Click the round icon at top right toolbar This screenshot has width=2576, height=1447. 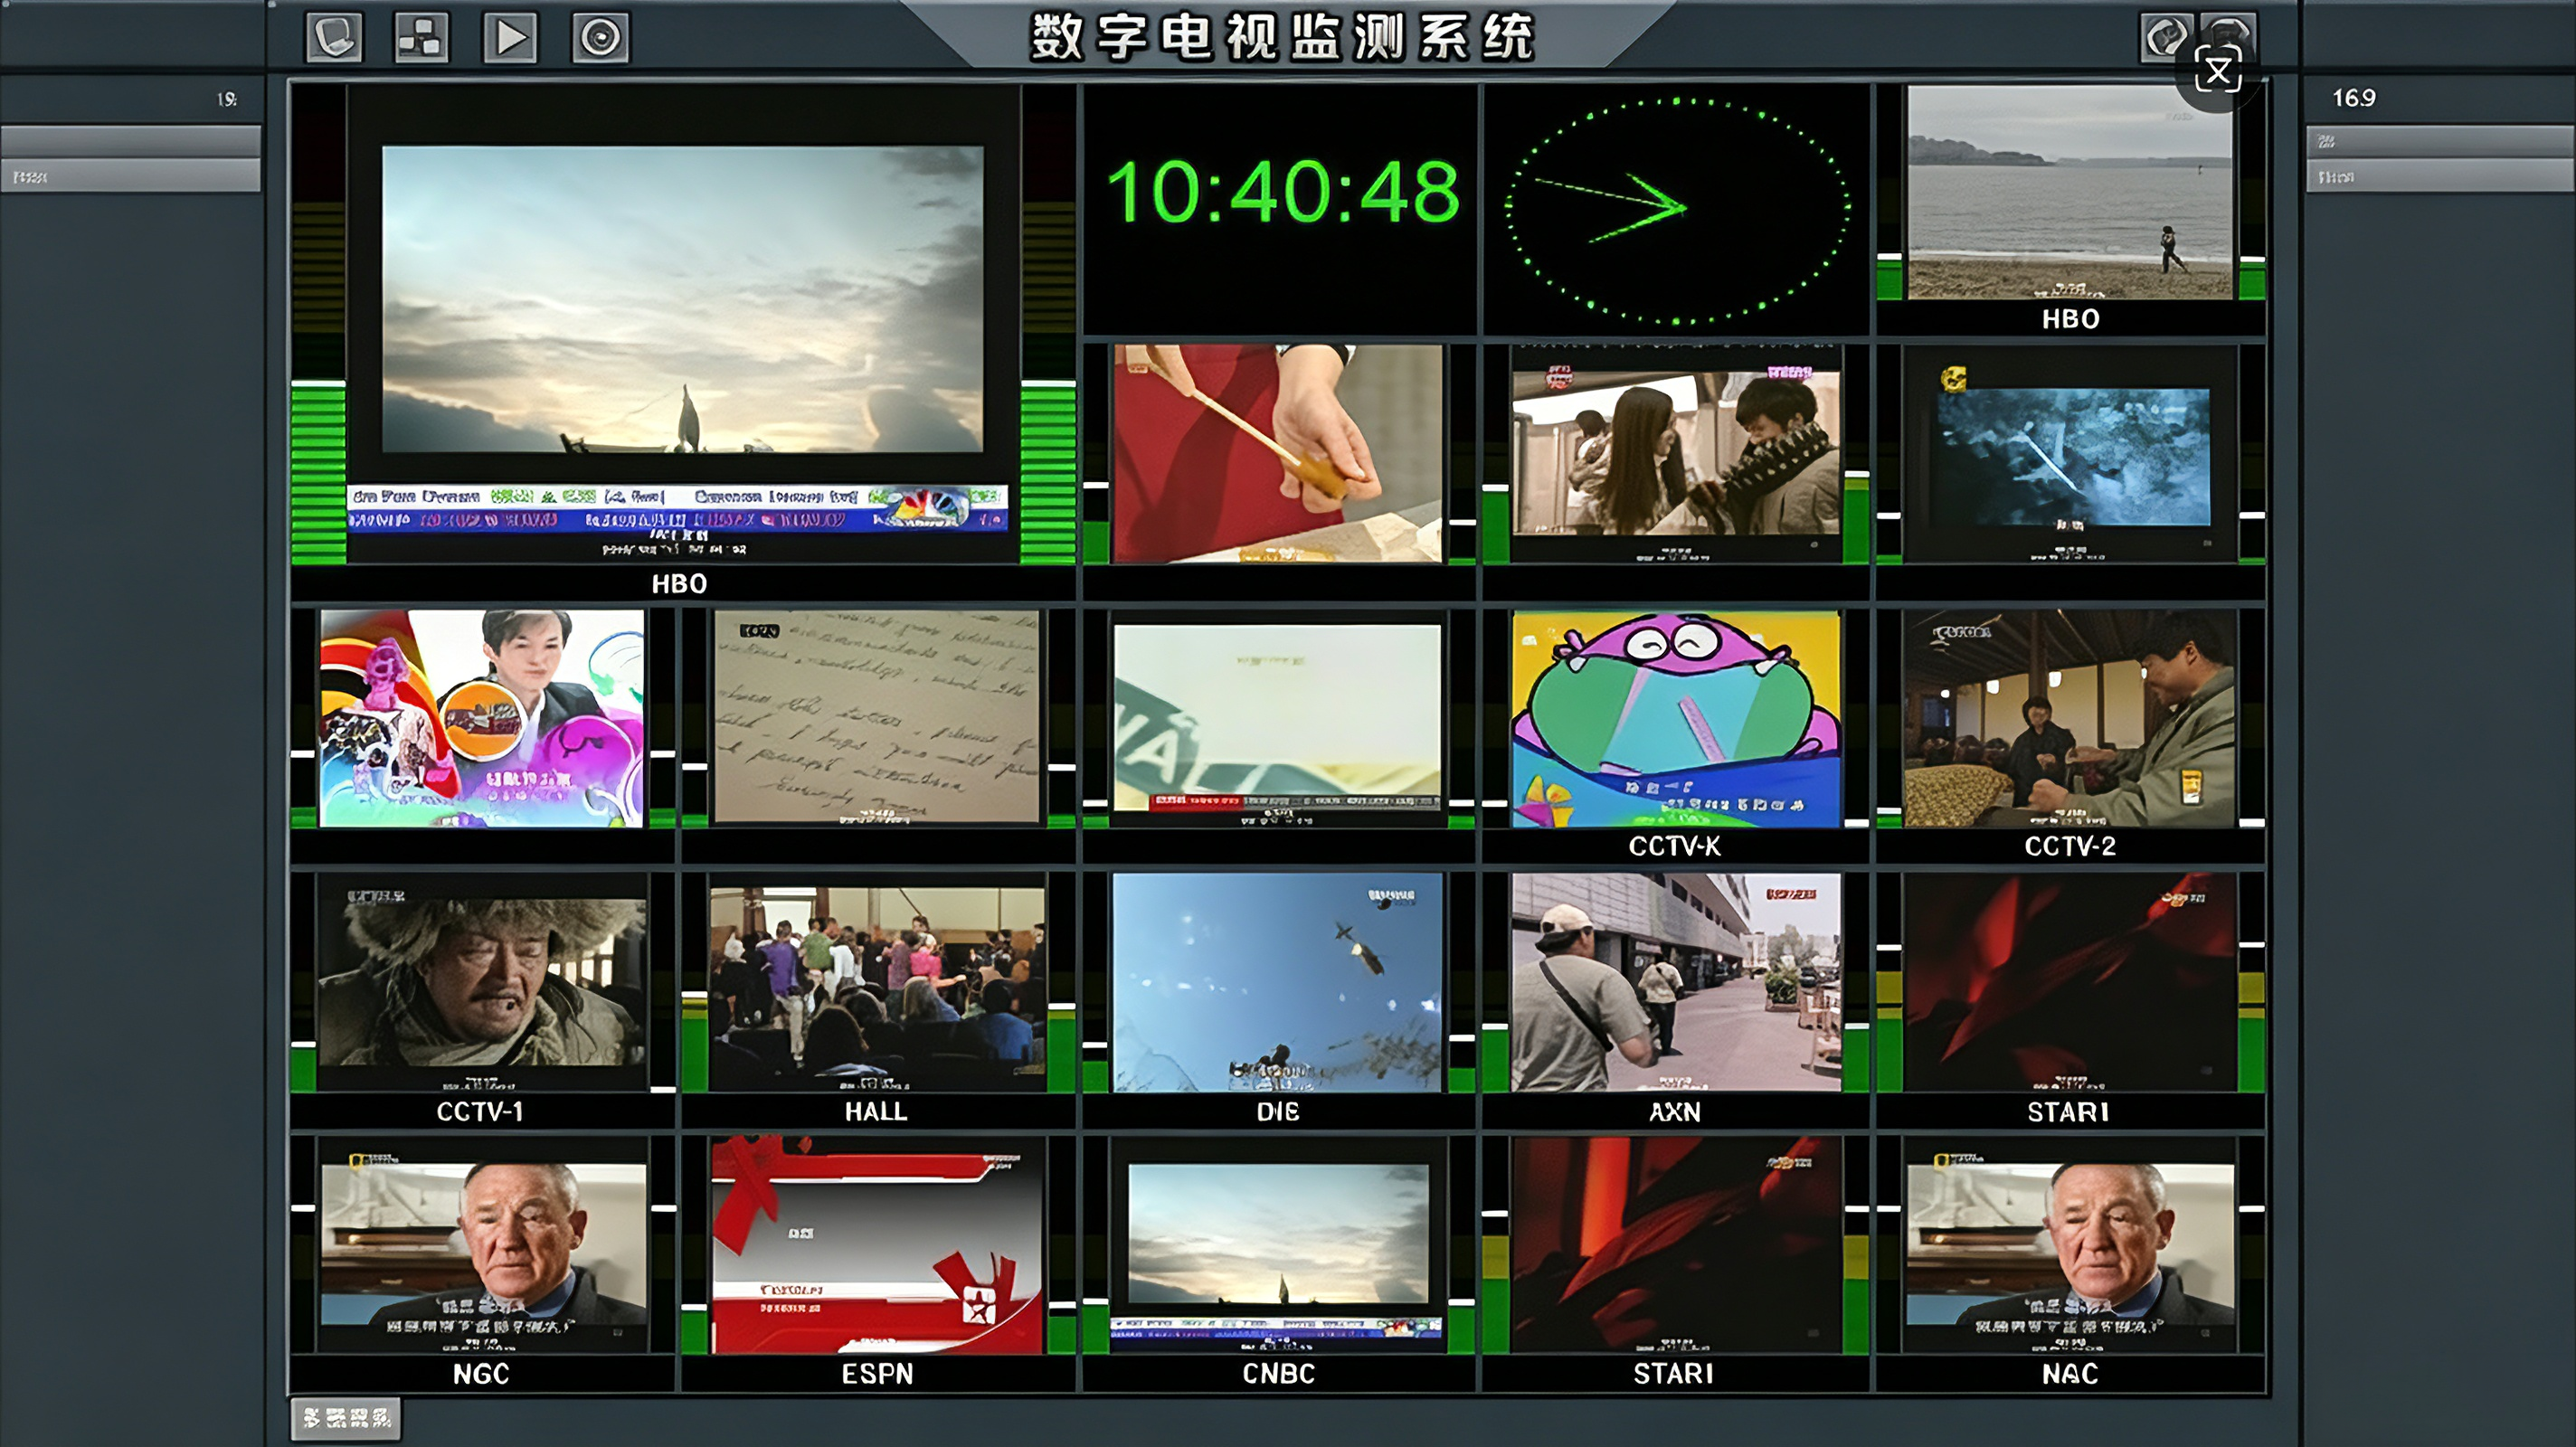pos(2165,38)
